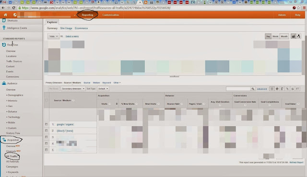
Task: Click the Refresh Report link
Action: [x=296, y=162]
